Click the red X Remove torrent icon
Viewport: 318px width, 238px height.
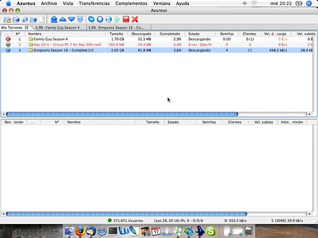pyautogui.click(x=135, y=20)
